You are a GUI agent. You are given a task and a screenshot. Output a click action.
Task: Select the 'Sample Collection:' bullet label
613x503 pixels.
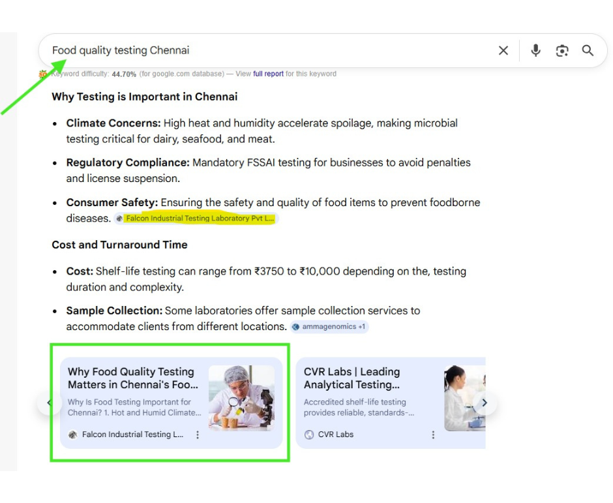(114, 311)
